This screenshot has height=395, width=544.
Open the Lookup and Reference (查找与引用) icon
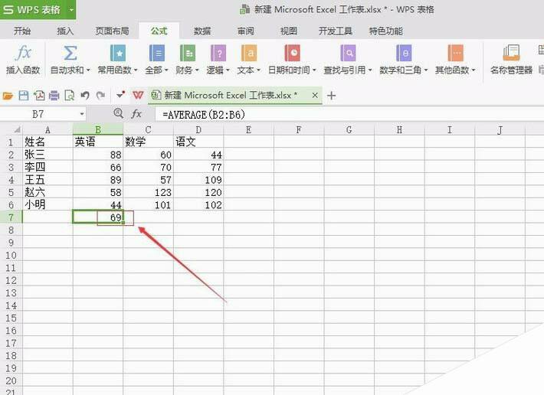pyautogui.click(x=348, y=53)
